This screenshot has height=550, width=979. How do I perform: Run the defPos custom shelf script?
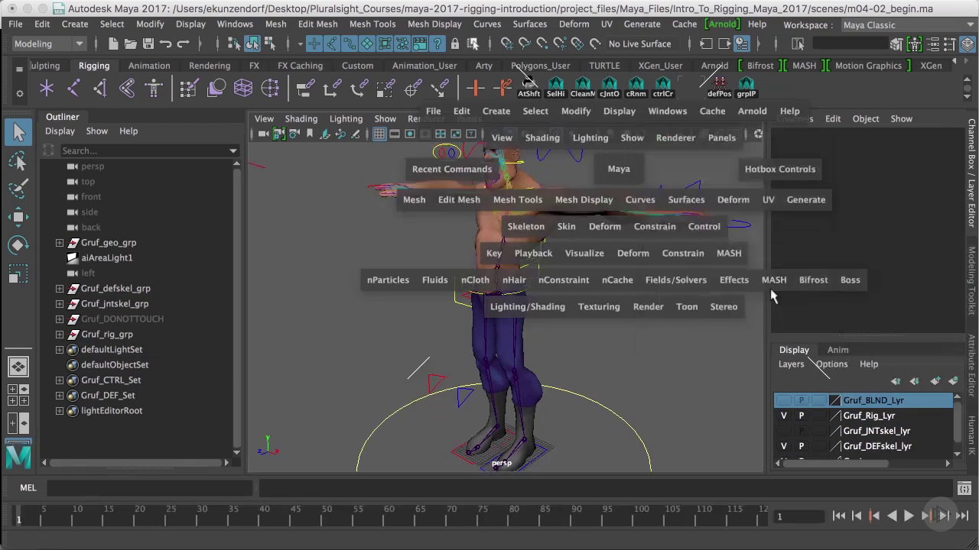pyautogui.click(x=720, y=87)
